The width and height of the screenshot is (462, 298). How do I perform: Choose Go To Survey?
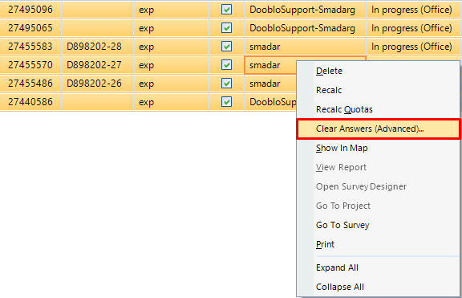378,225
